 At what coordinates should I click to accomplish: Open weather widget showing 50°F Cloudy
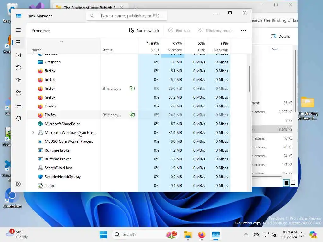coord(17,234)
